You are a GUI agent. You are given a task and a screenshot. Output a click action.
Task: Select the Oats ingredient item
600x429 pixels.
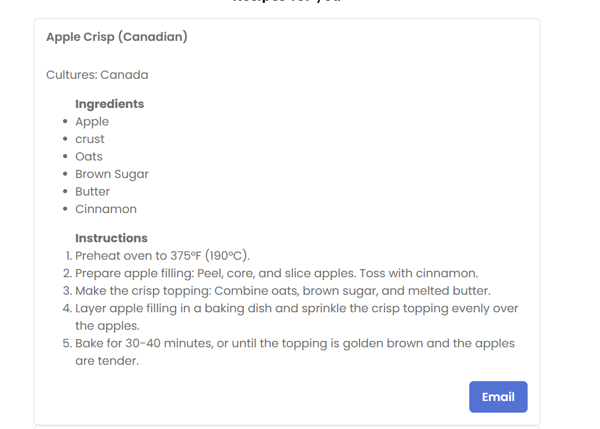click(89, 156)
